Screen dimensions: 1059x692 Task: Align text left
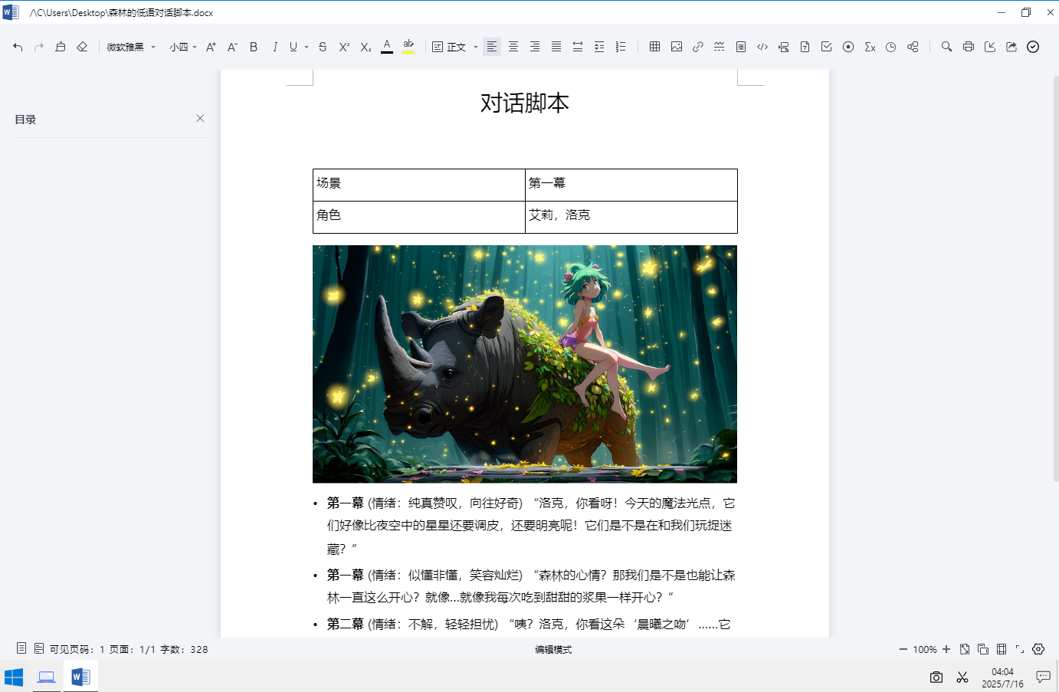(492, 47)
